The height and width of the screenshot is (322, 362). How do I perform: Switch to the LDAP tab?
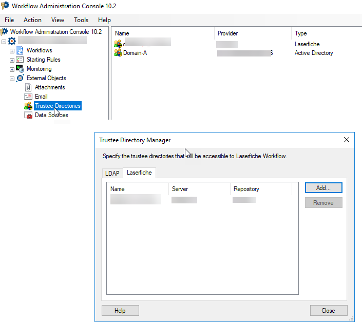(112, 173)
